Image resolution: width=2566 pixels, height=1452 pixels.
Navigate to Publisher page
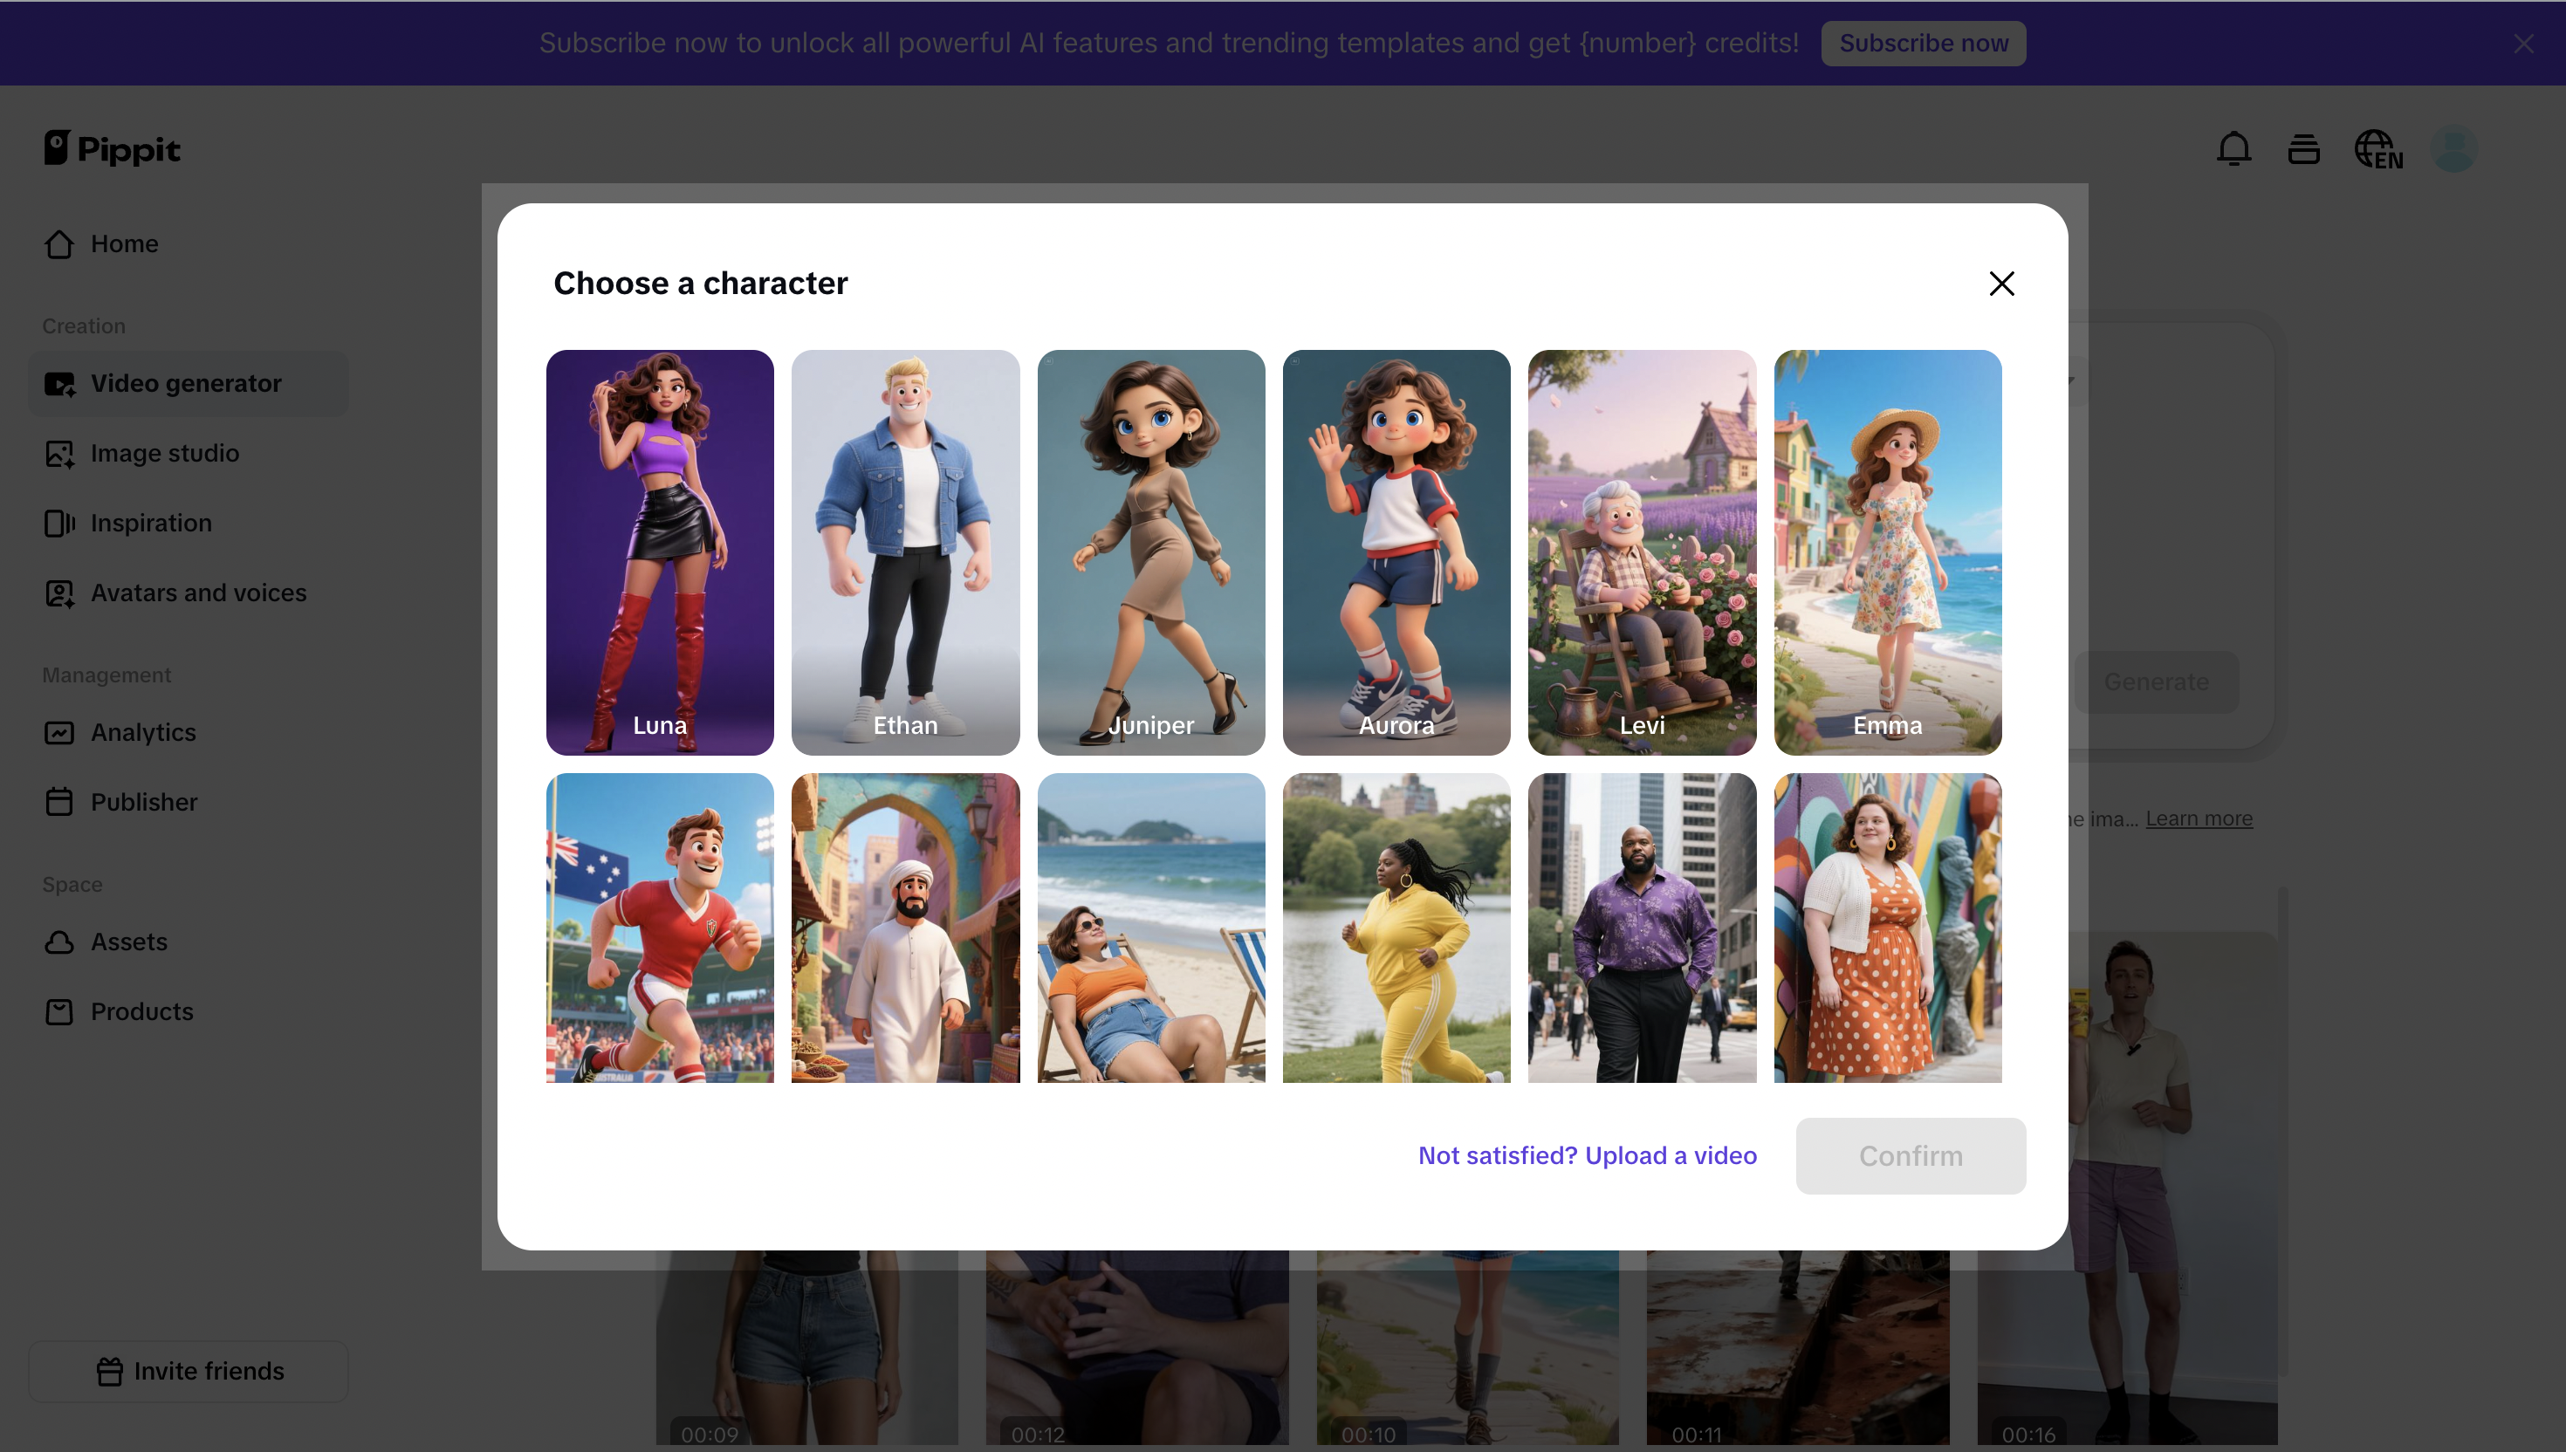(144, 802)
